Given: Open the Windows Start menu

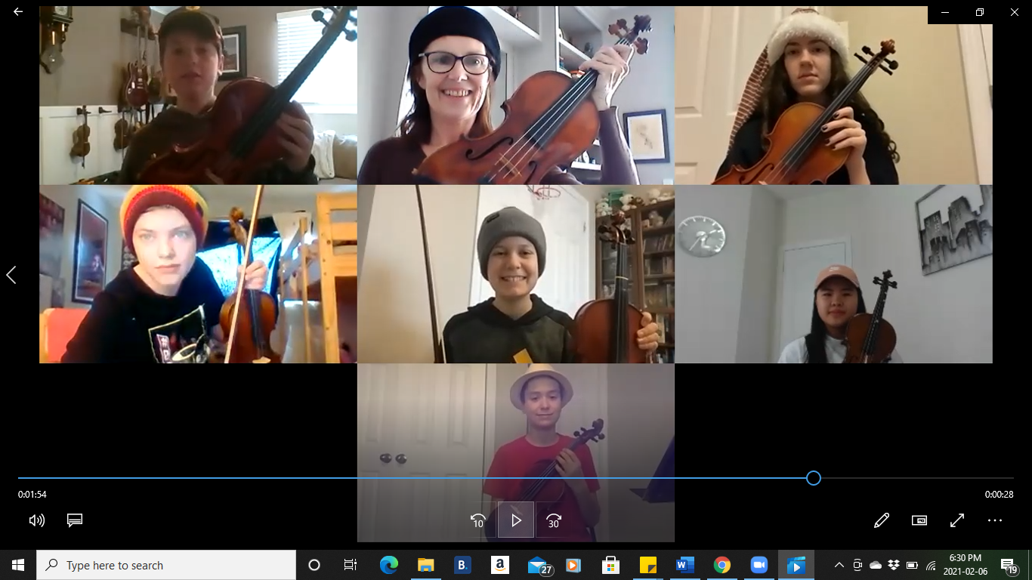Looking at the screenshot, I should [x=18, y=565].
